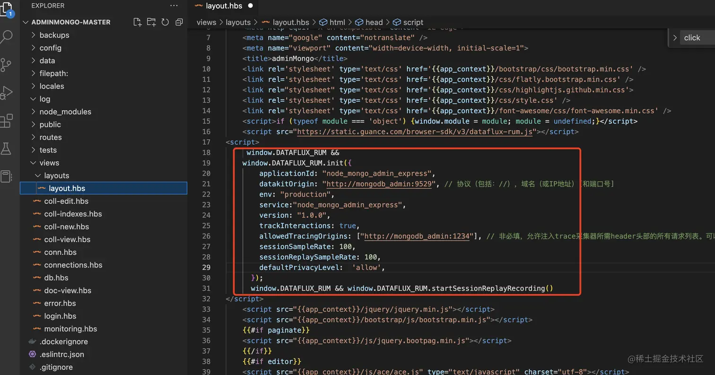The width and height of the screenshot is (715, 375).
Task: Click the New File icon in Explorer
Action: point(137,22)
